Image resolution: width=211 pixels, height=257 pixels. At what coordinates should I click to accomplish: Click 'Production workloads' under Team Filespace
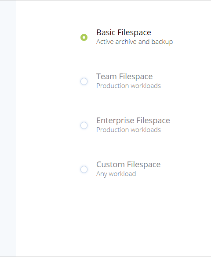tap(128, 86)
